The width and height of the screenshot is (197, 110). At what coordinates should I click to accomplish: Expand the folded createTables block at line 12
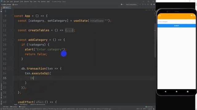point(13,30)
